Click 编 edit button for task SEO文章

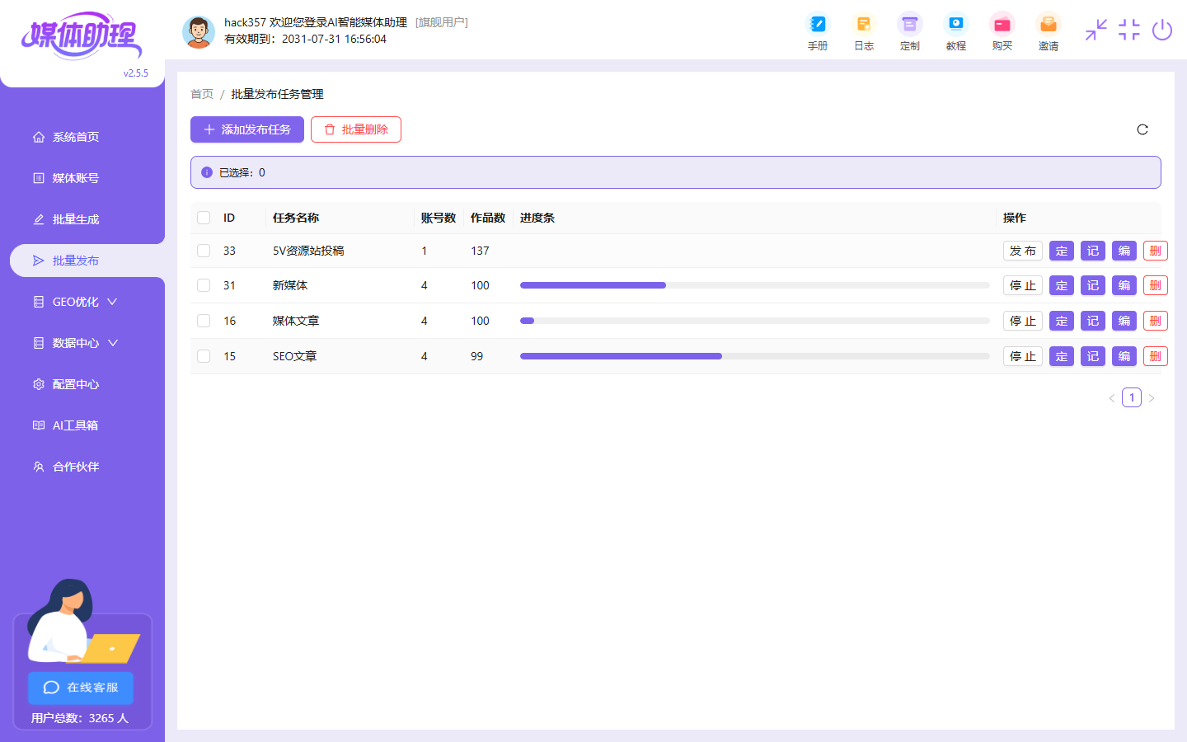coord(1124,356)
